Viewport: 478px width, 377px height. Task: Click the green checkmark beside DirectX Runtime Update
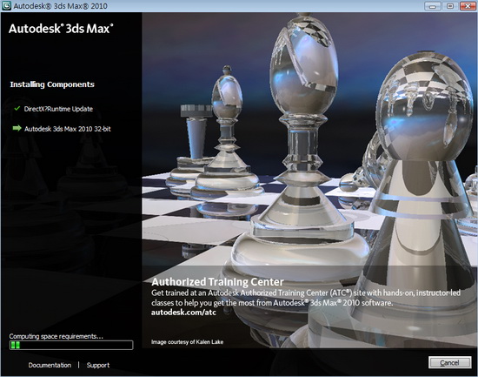pos(17,108)
